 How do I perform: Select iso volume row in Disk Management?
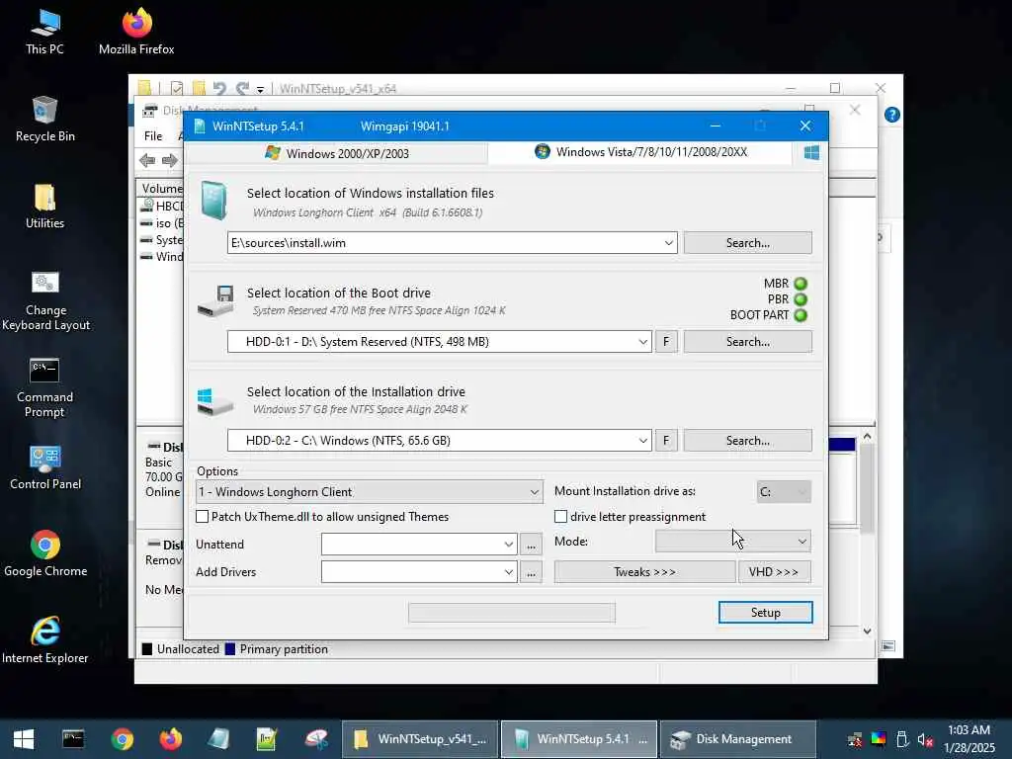click(161, 223)
